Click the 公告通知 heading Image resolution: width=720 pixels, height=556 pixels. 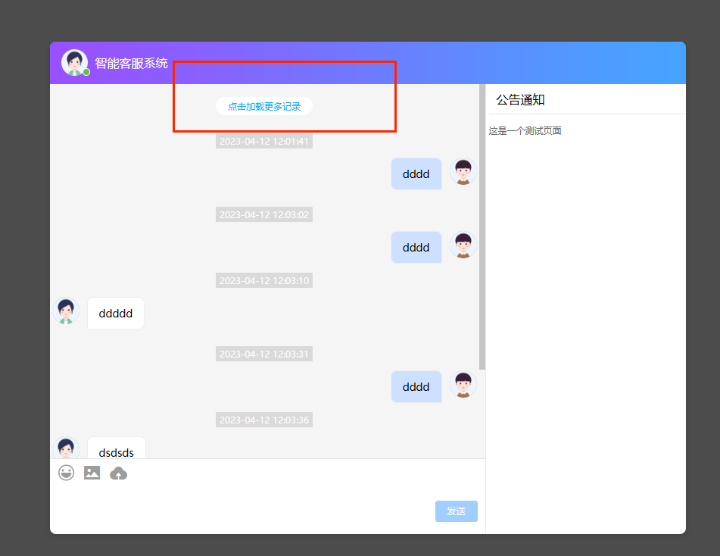point(520,100)
